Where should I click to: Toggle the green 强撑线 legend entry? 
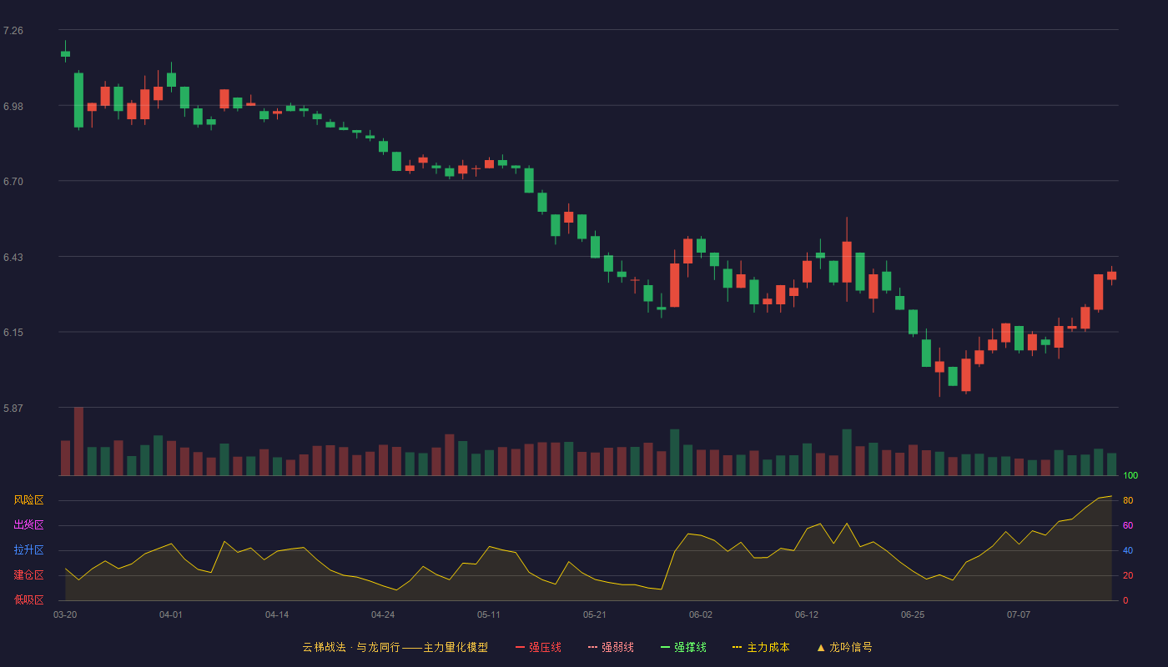pos(683,647)
